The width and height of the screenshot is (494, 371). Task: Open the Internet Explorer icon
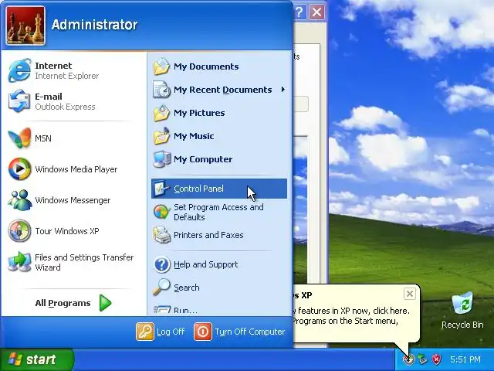19,70
